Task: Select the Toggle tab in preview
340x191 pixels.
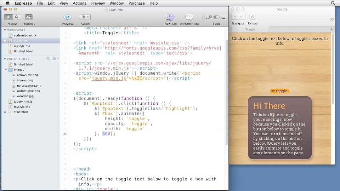Action: (x=250, y=29)
